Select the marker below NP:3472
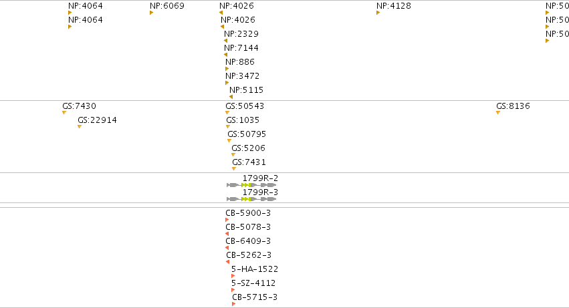The height and width of the screenshot is (308, 569). 227,83
